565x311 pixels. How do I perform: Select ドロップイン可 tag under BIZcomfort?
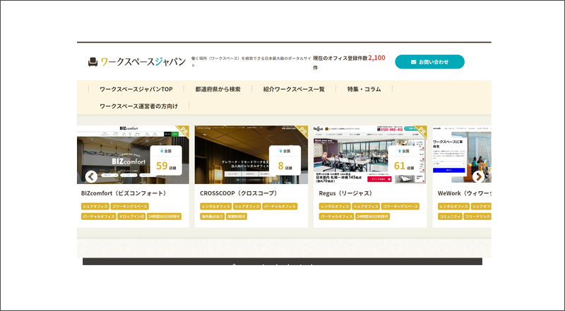(x=131, y=217)
